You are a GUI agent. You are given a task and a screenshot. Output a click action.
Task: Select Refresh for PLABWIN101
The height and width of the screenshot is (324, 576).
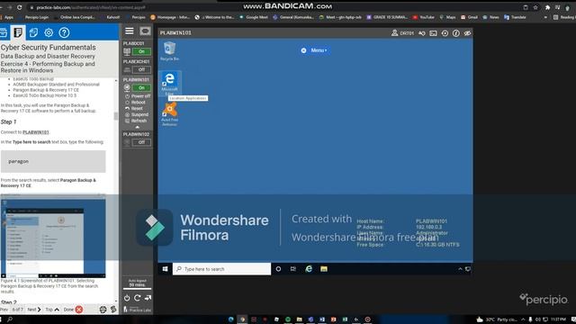tap(136, 121)
